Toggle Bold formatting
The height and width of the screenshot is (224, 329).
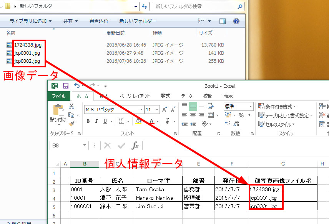(88, 121)
